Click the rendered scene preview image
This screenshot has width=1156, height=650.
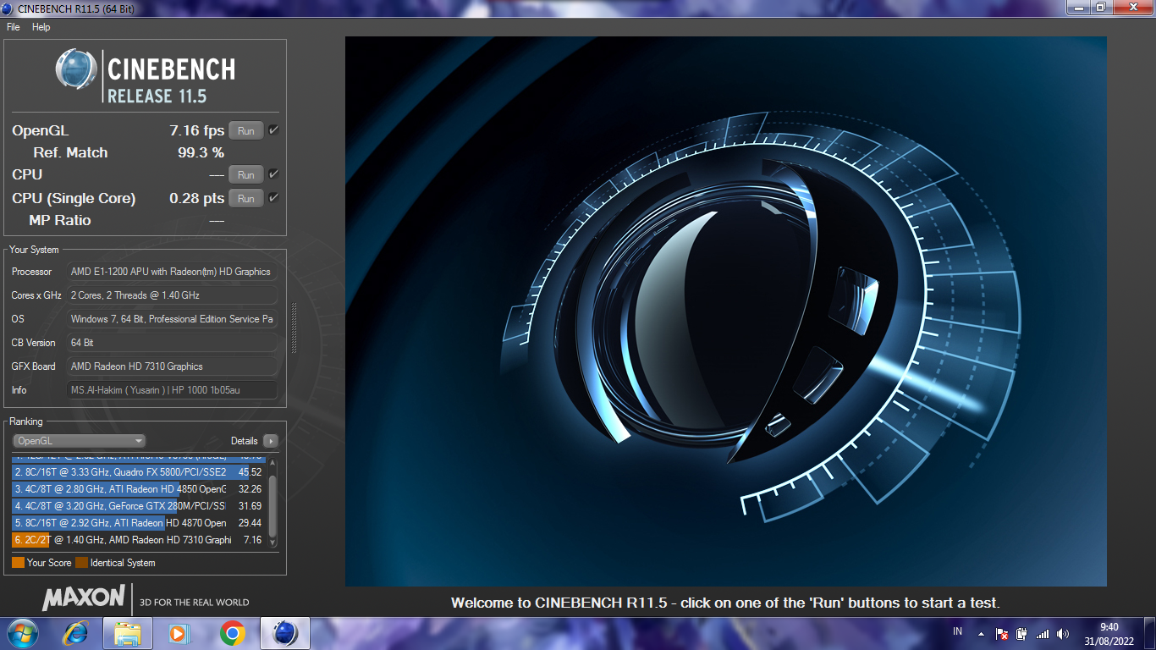(725, 311)
